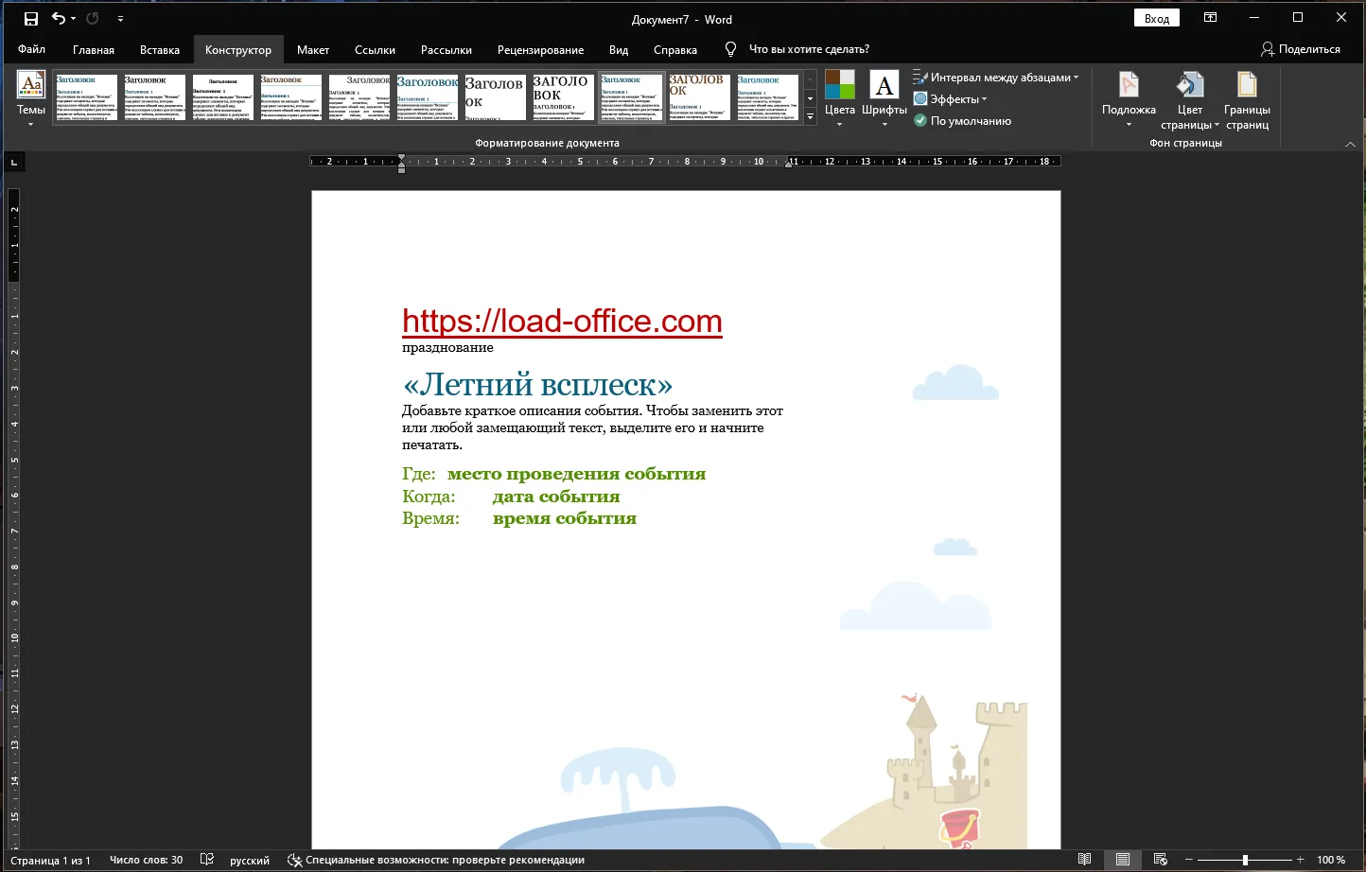Screen dimensions: 1366x872
Task: Switch to Read Mode view
Action: 1085,860
